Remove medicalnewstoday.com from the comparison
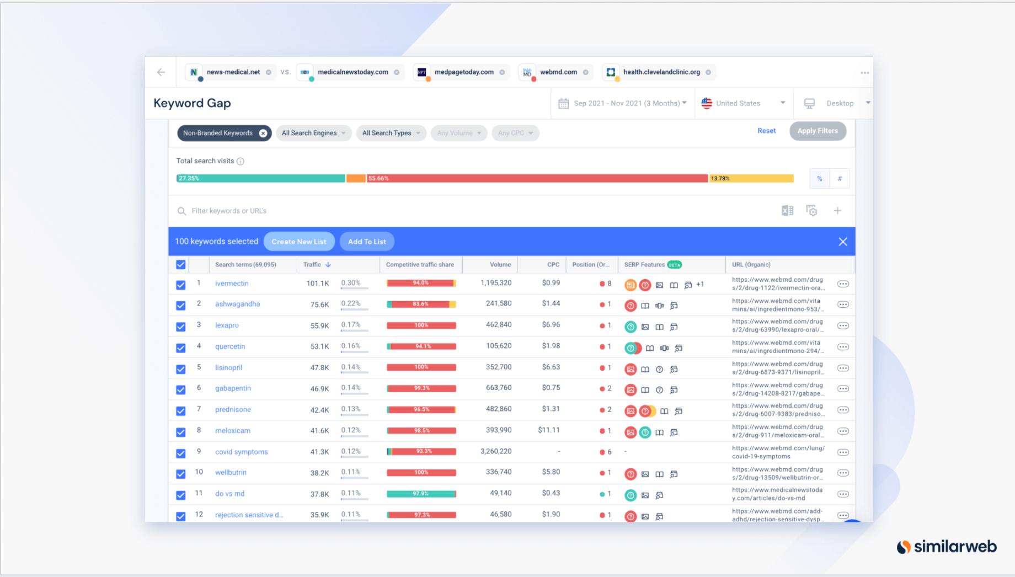The width and height of the screenshot is (1015, 577). (397, 72)
